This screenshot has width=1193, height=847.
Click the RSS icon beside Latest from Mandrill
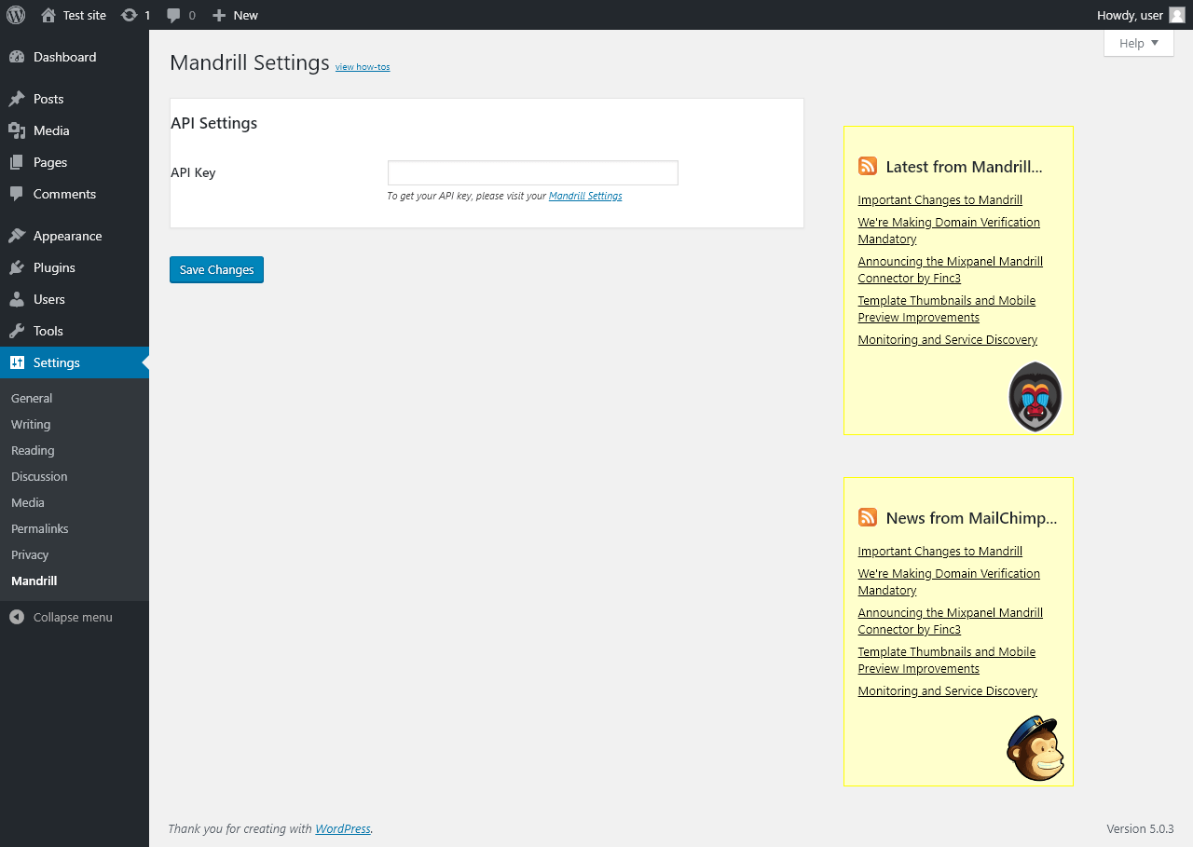click(x=868, y=166)
